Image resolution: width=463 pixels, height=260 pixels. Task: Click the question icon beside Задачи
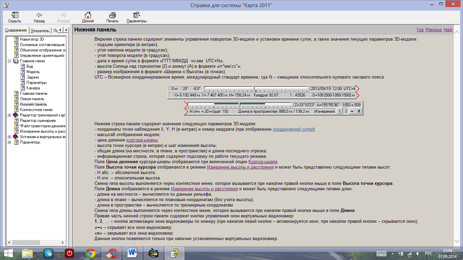click(23, 77)
